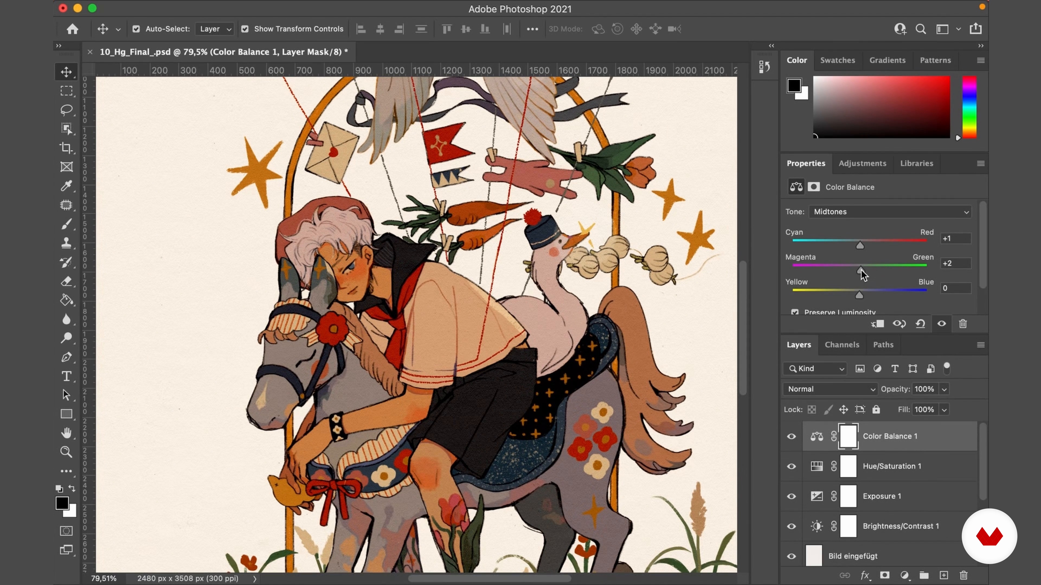
Task: Click the foreground color swatch in toolbox
Action: coord(62,503)
